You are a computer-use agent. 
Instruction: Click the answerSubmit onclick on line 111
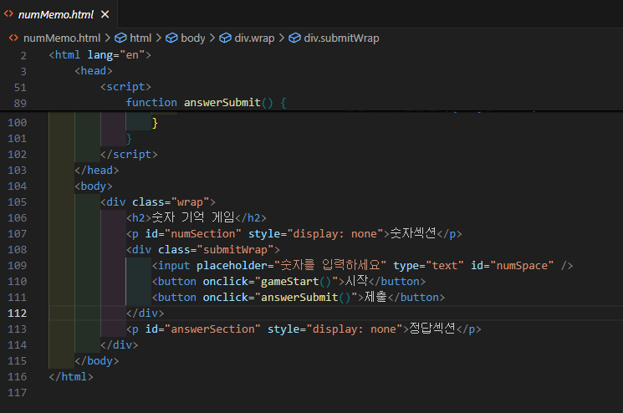[x=279, y=298]
